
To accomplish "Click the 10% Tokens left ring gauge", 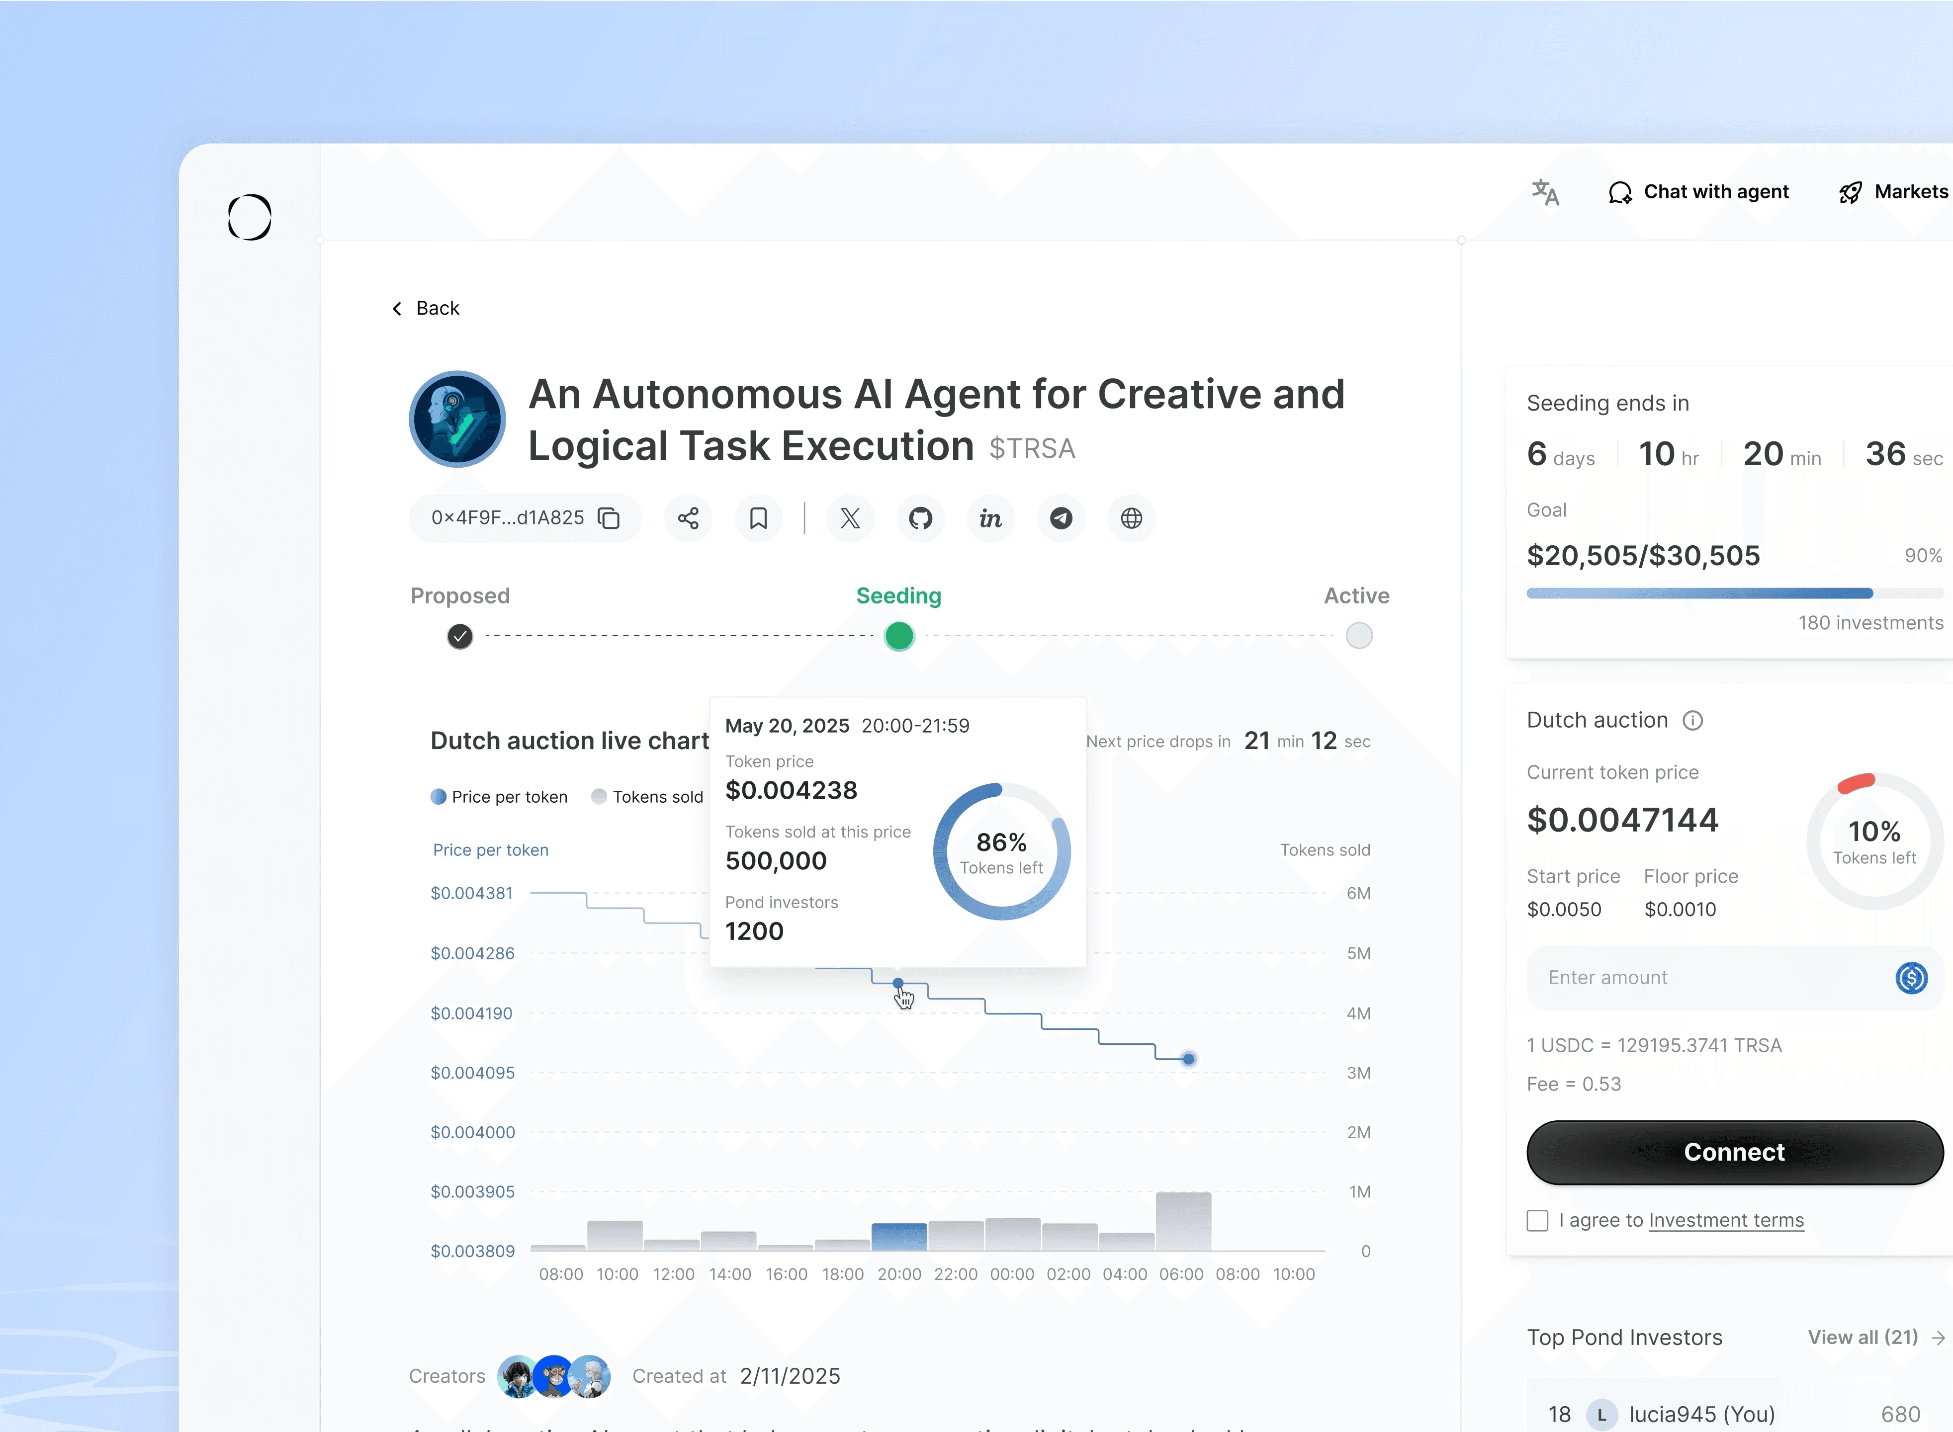I will [1874, 841].
